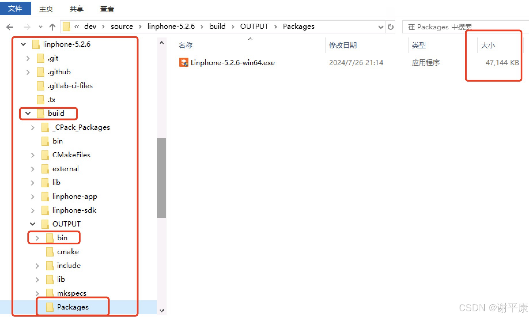
Task: Select the _CPack_Packages folder in tree
Action: pos(81,127)
